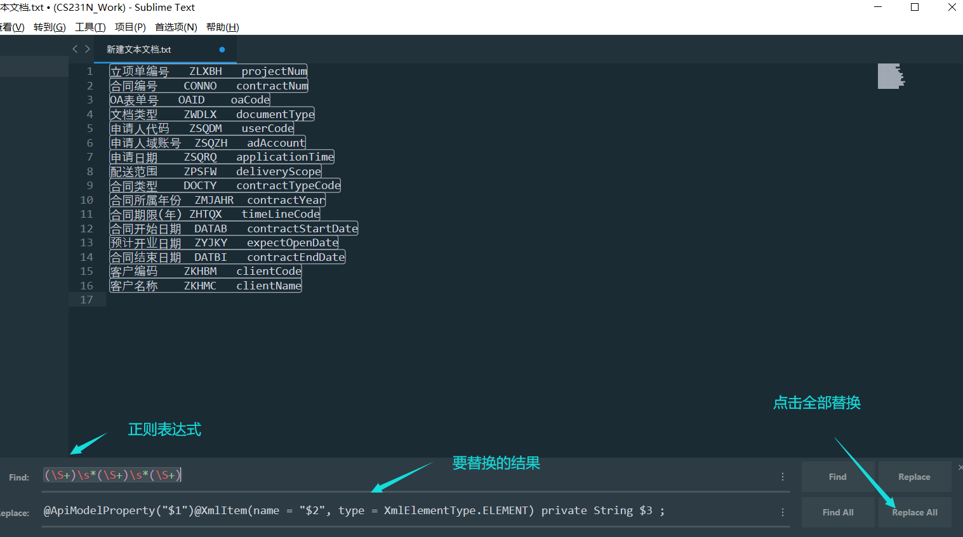Click the text projectNum on line 1

coord(274,71)
